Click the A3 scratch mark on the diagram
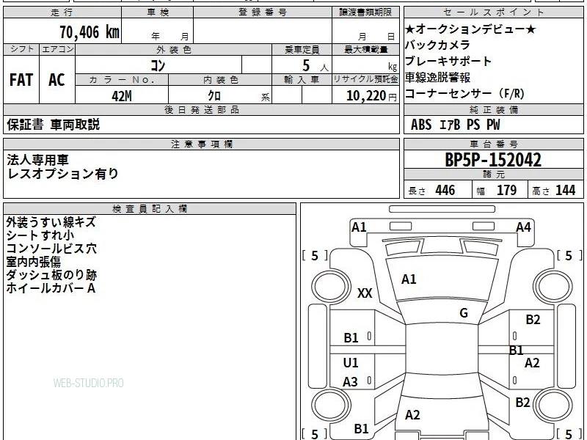This screenshot has height=440, width=587. click(351, 382)
